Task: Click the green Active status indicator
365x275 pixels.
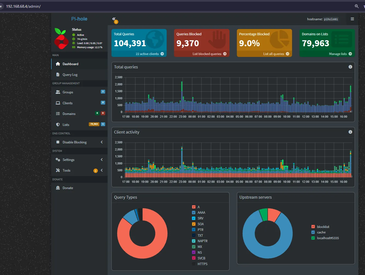Action: [73, 35]
